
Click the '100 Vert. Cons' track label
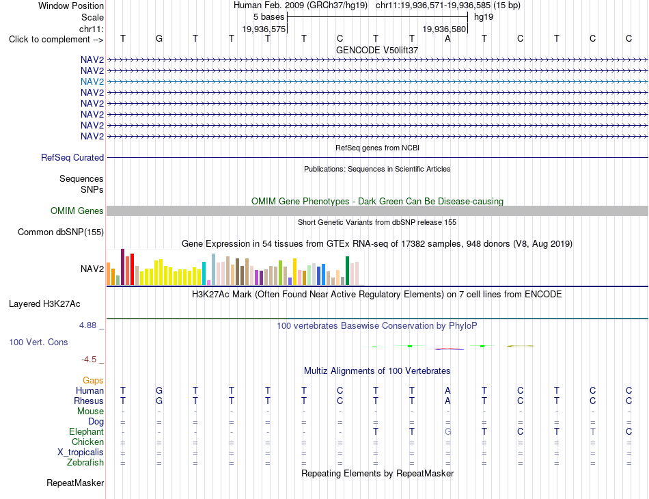[38, 342]
